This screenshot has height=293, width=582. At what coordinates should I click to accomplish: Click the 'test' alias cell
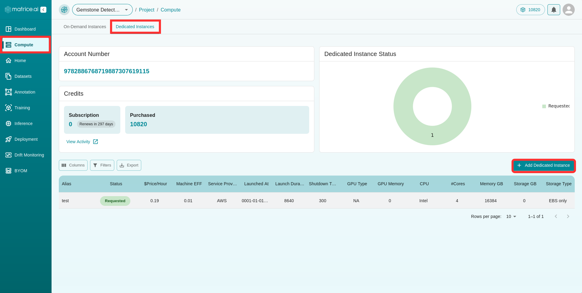(x=65, y=201)
